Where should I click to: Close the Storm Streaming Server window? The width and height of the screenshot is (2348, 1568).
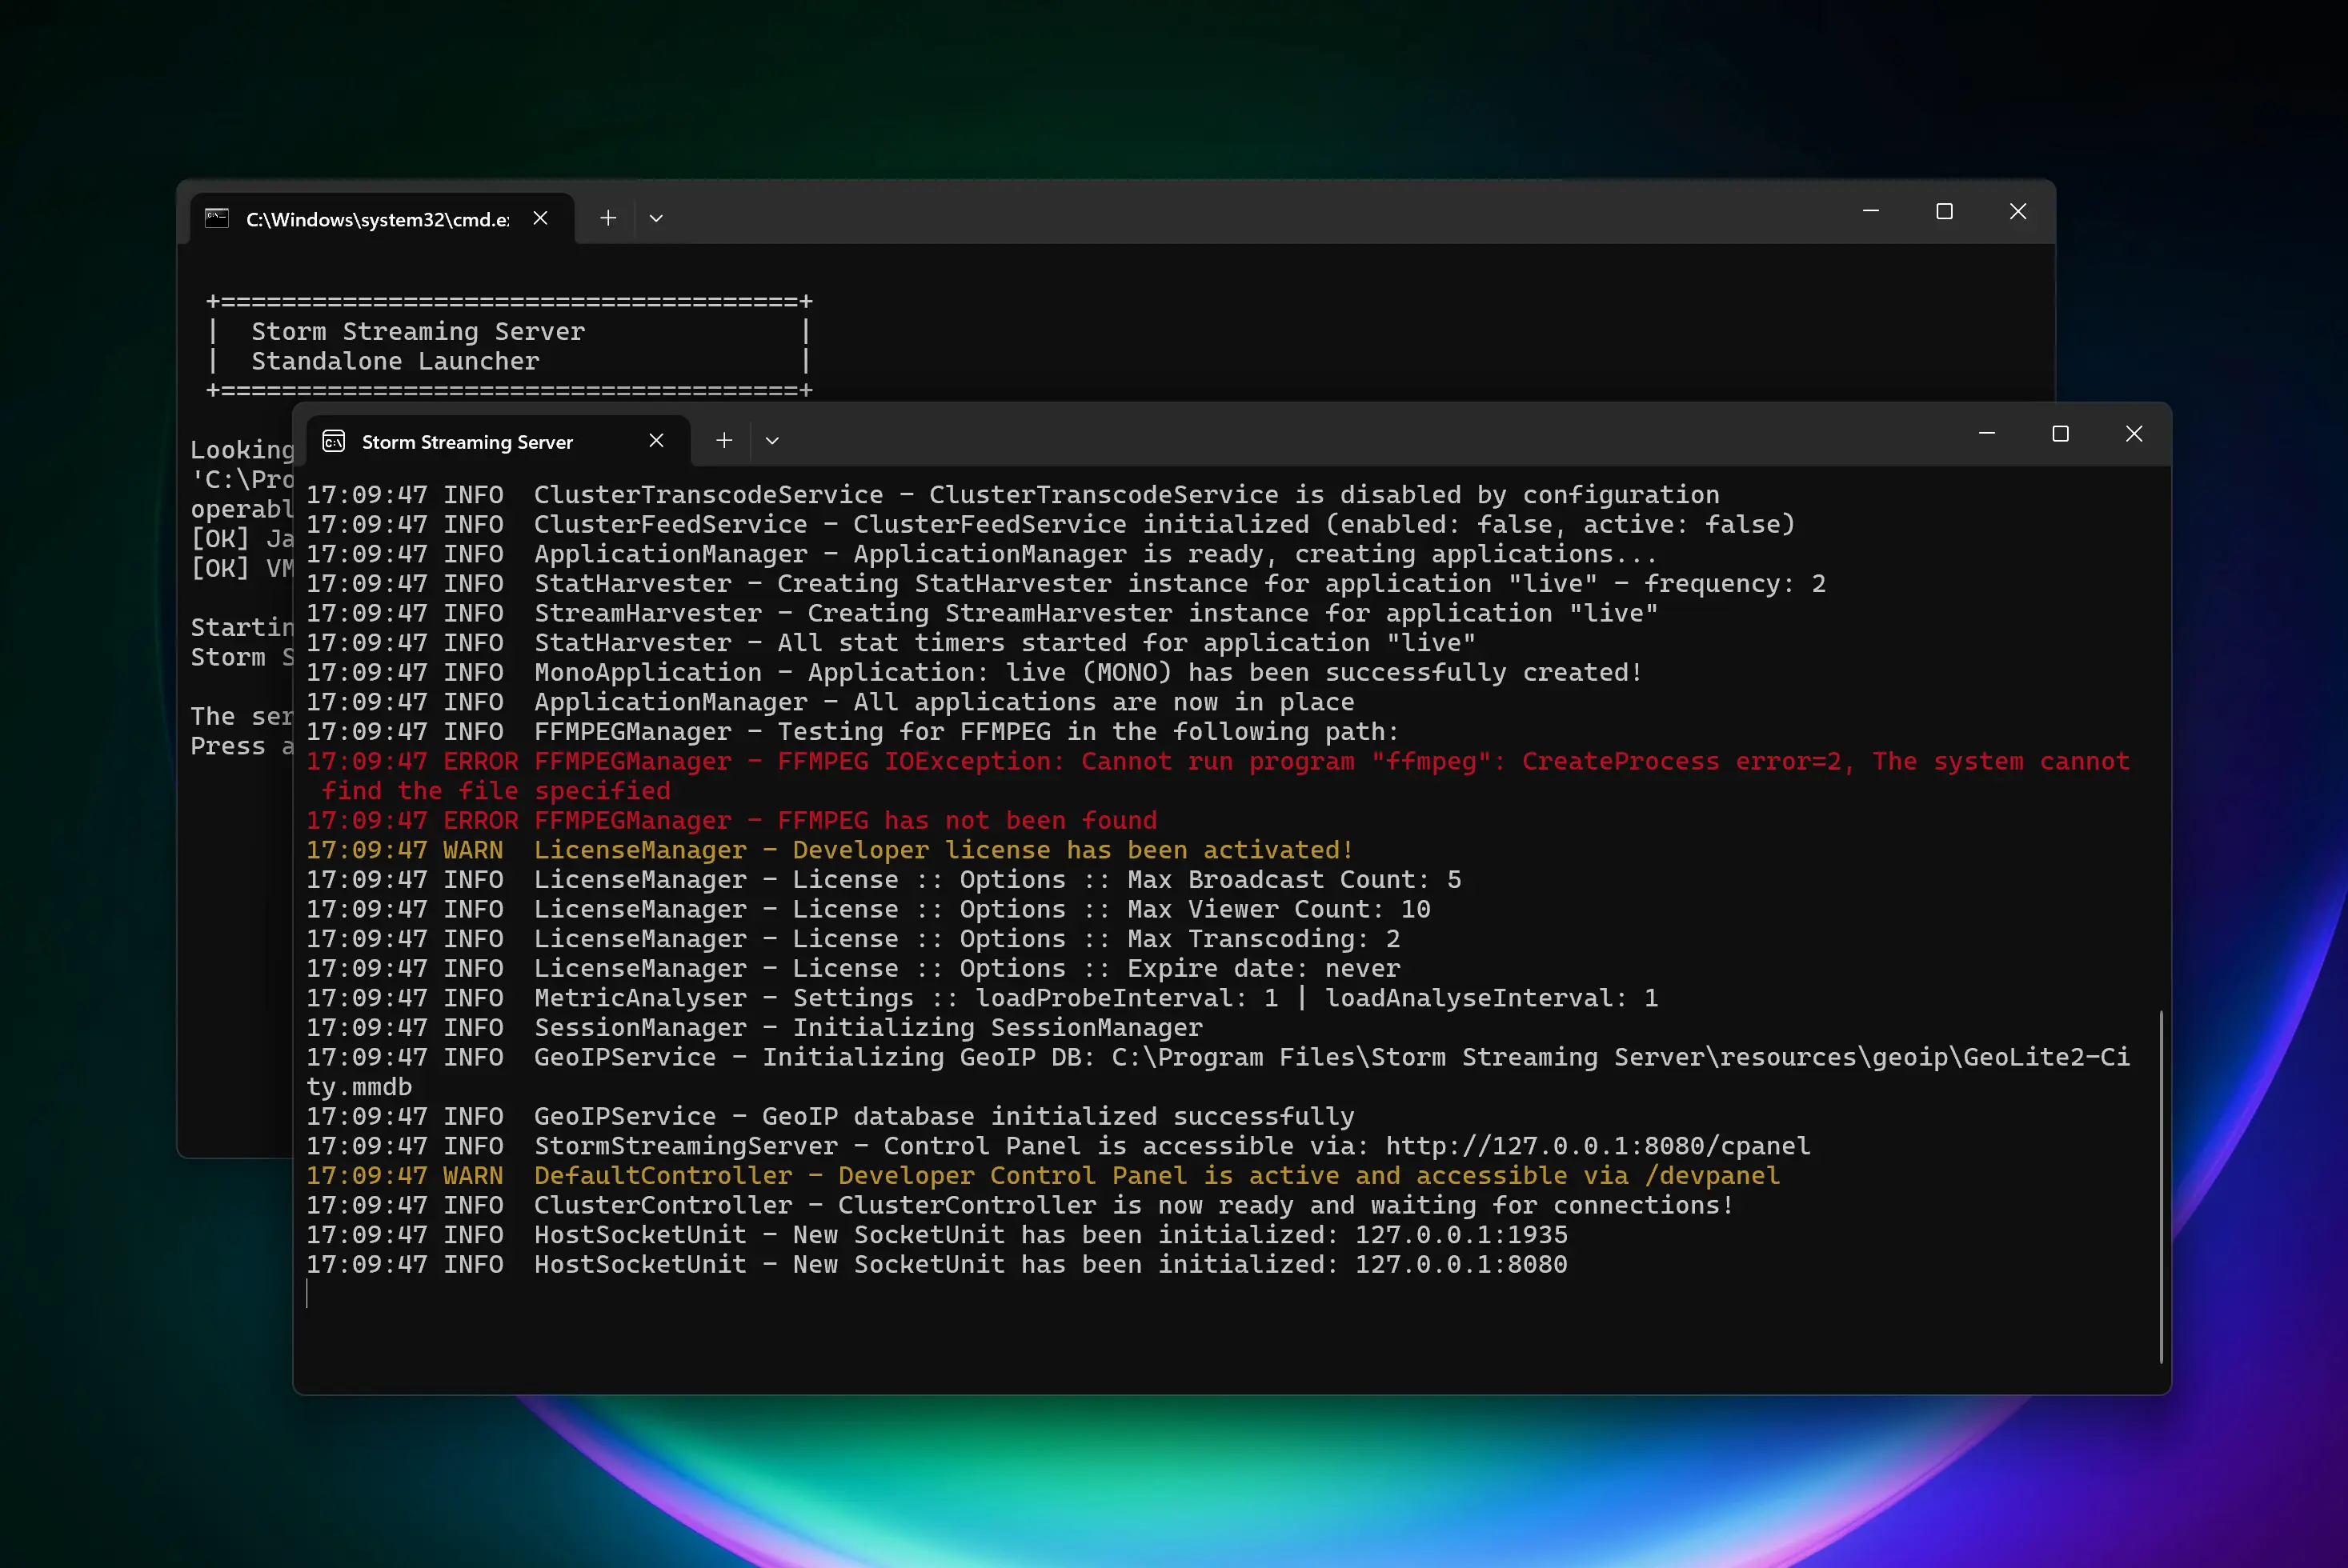click(x=2134, y=433)
